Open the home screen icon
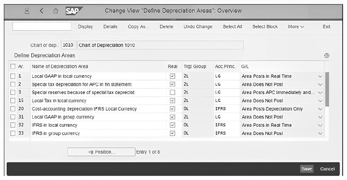 [x=56, y=11]
